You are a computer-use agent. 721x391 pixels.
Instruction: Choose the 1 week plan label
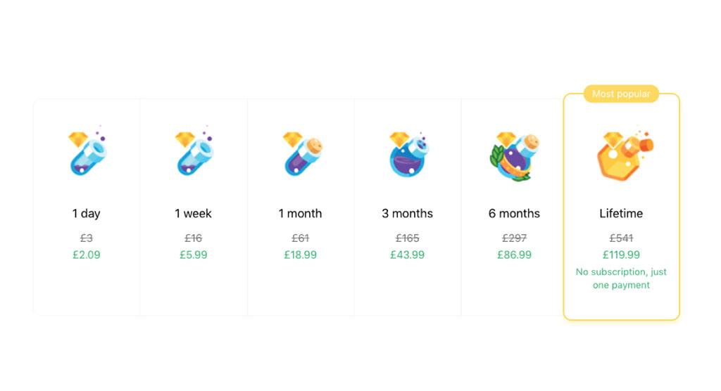coord(193,214)
